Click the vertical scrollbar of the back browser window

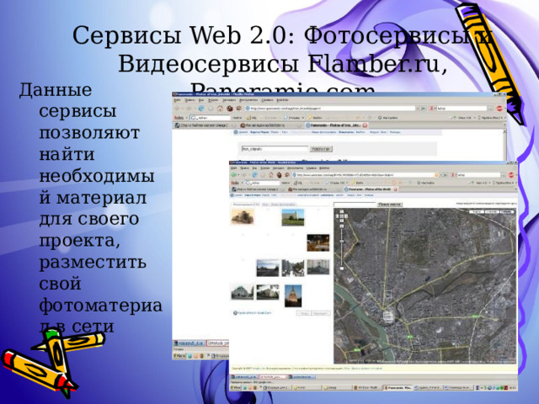(504, 145)
